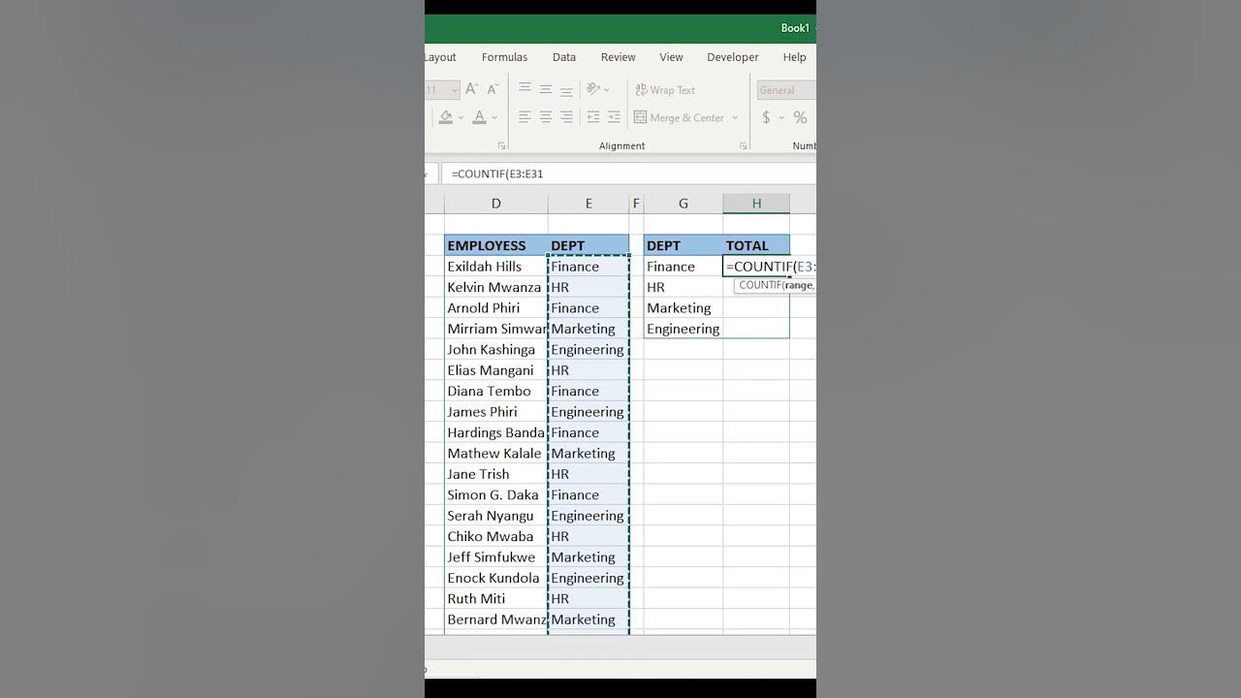Screen dimensions: 1241x698
Task: Click cell containing Serah Nyangu
Action: tap(496, 516)
